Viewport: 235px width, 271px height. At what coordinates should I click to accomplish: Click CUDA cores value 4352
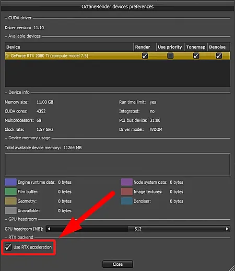coord(41,111)
